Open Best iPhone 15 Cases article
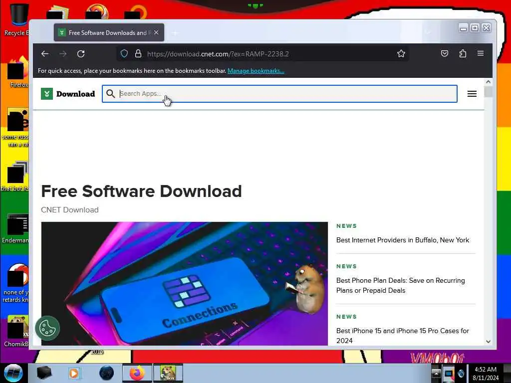The image size is (511, 383). 403,336
